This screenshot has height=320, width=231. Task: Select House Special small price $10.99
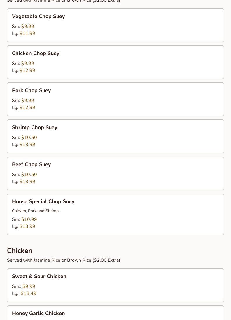[29, 219]
